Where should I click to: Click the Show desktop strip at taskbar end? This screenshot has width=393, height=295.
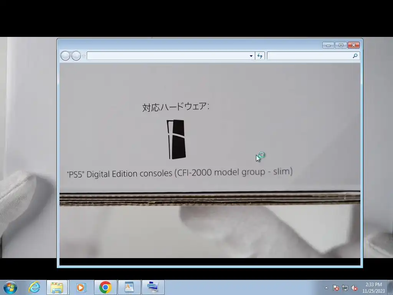tap(390, 287)
